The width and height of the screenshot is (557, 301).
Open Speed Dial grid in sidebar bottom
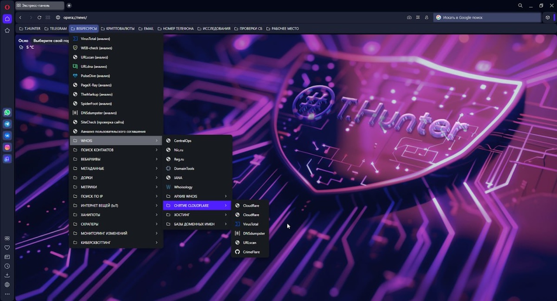tap(7, 238)
